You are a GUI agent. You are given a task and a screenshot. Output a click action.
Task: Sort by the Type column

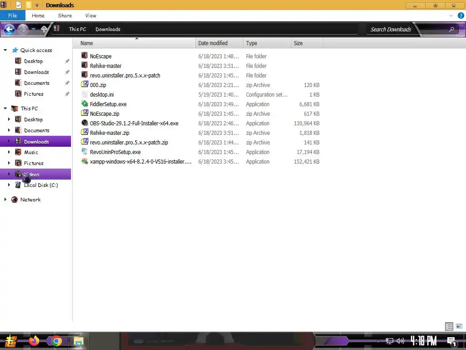(267, 43)
